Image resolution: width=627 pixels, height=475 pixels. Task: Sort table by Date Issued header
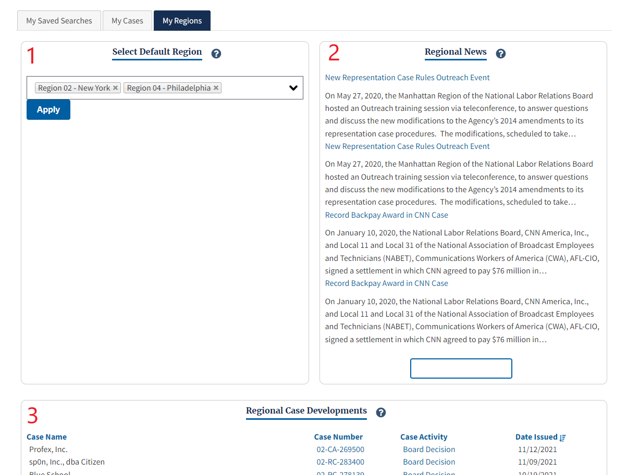click(536, 437)
